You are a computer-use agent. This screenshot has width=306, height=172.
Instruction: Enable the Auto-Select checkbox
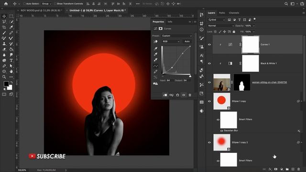click(x=24, y=4)
